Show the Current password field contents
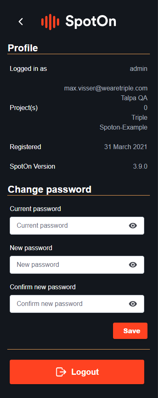This screenshot has height=398, width=158. pos(133,226)
